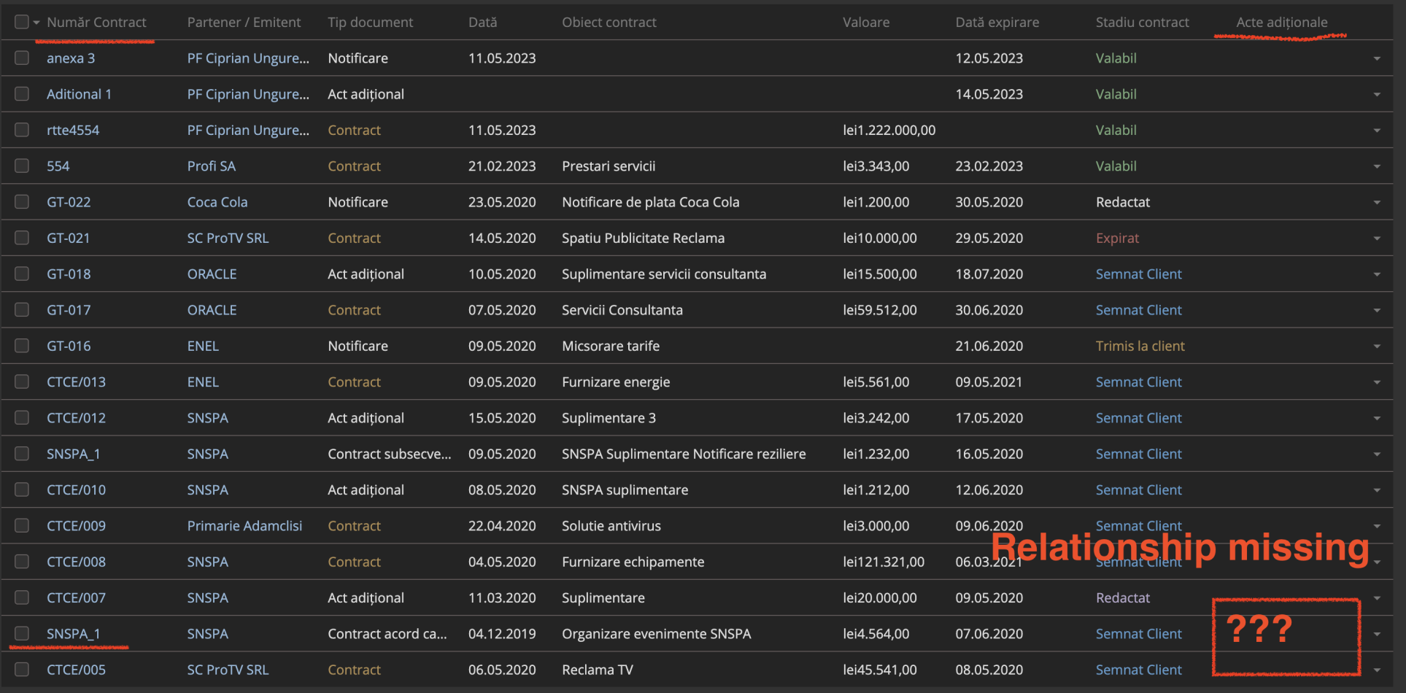Tick the checkbox for row anexa 3
Viewport: 1406px width, 693px height.
pos(22,58)
